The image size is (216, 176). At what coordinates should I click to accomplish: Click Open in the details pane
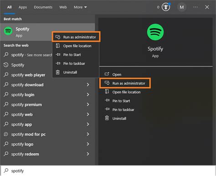(x=117, y=74)
